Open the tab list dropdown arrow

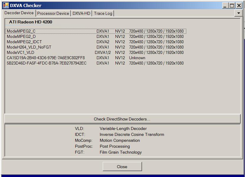point(239,13)
